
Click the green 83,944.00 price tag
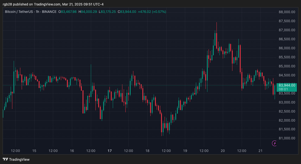[x=286, y=85]
